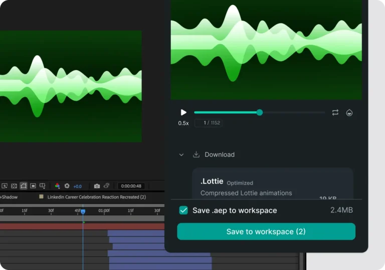
Task: Click the Optimized label
Action: (x=240, y=183)
